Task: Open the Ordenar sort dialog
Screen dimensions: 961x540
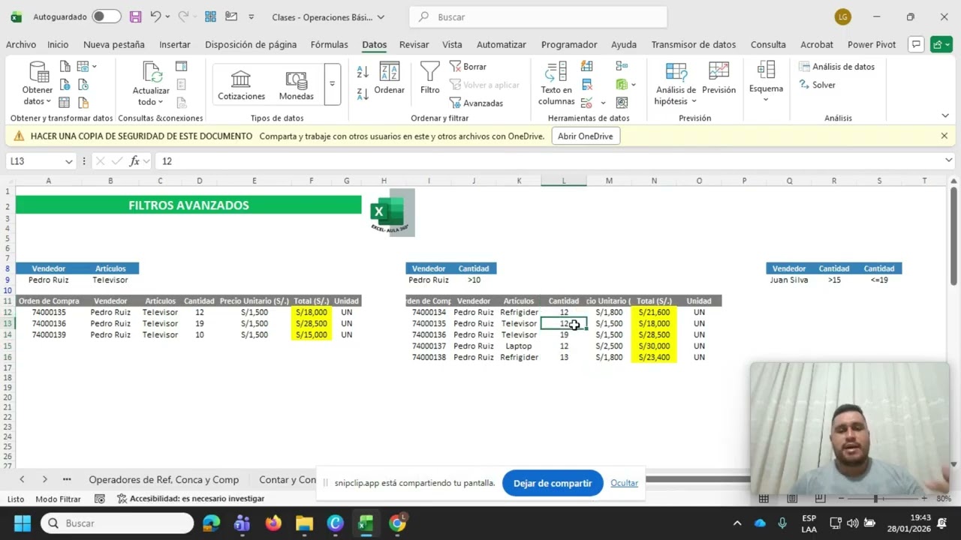Action: click(389, 79)
